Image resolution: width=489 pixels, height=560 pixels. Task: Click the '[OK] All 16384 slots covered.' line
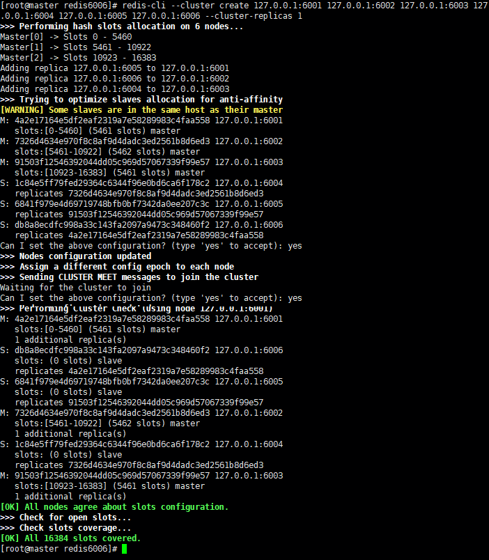pos(71,538)
